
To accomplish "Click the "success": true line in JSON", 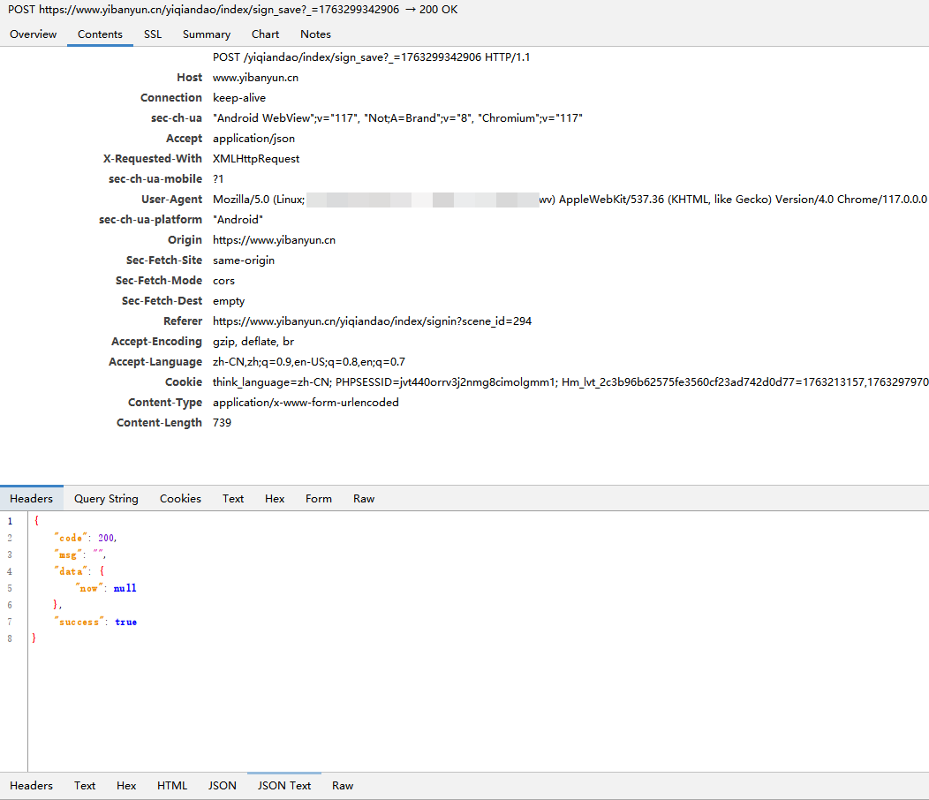I will pyautogui.click(x=97, y=623).
